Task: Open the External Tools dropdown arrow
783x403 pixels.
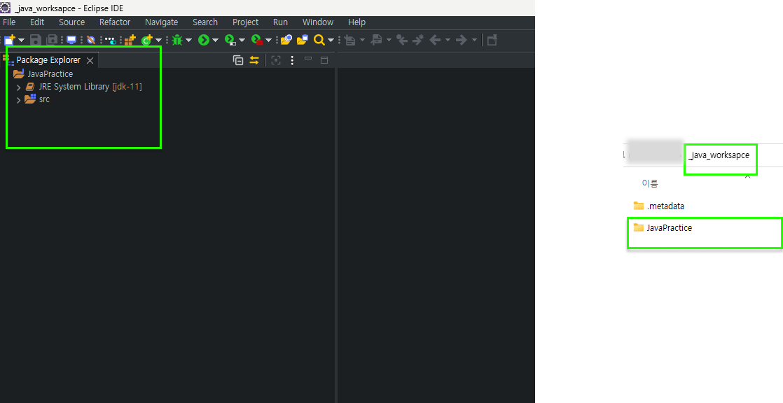Action: click(269, 41)
